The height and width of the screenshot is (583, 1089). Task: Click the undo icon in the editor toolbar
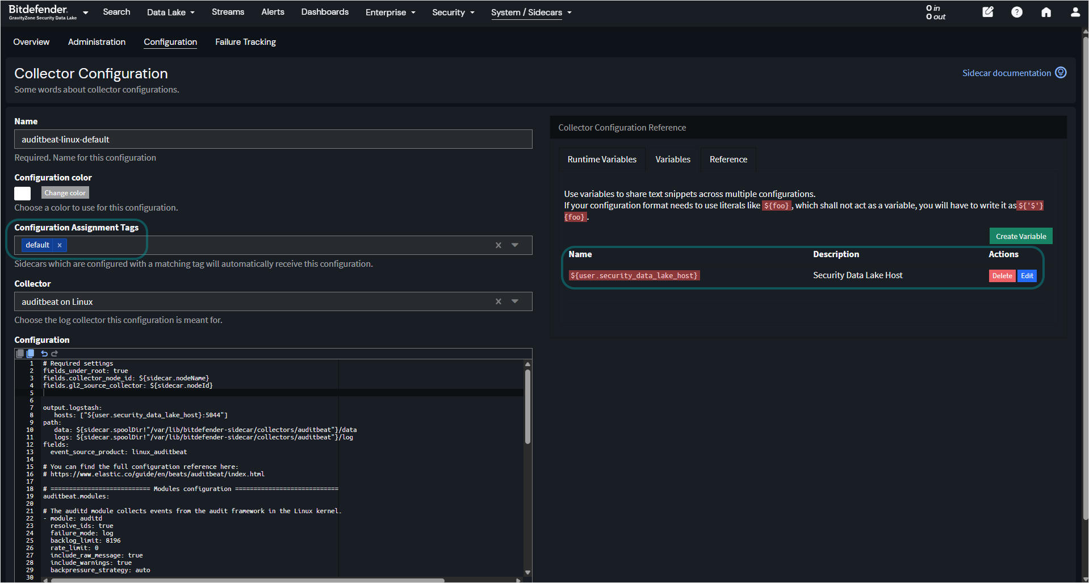click(x=44, y=354)
